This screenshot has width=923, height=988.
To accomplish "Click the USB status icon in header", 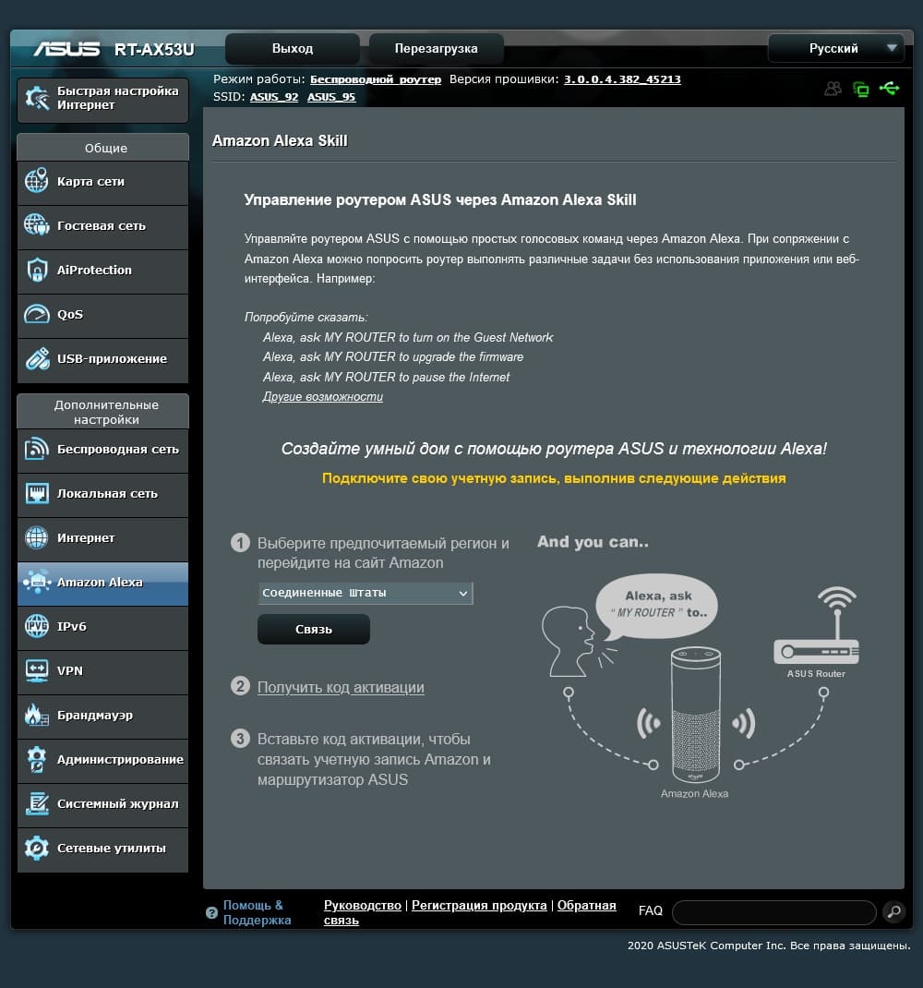I will pos(889,89).
